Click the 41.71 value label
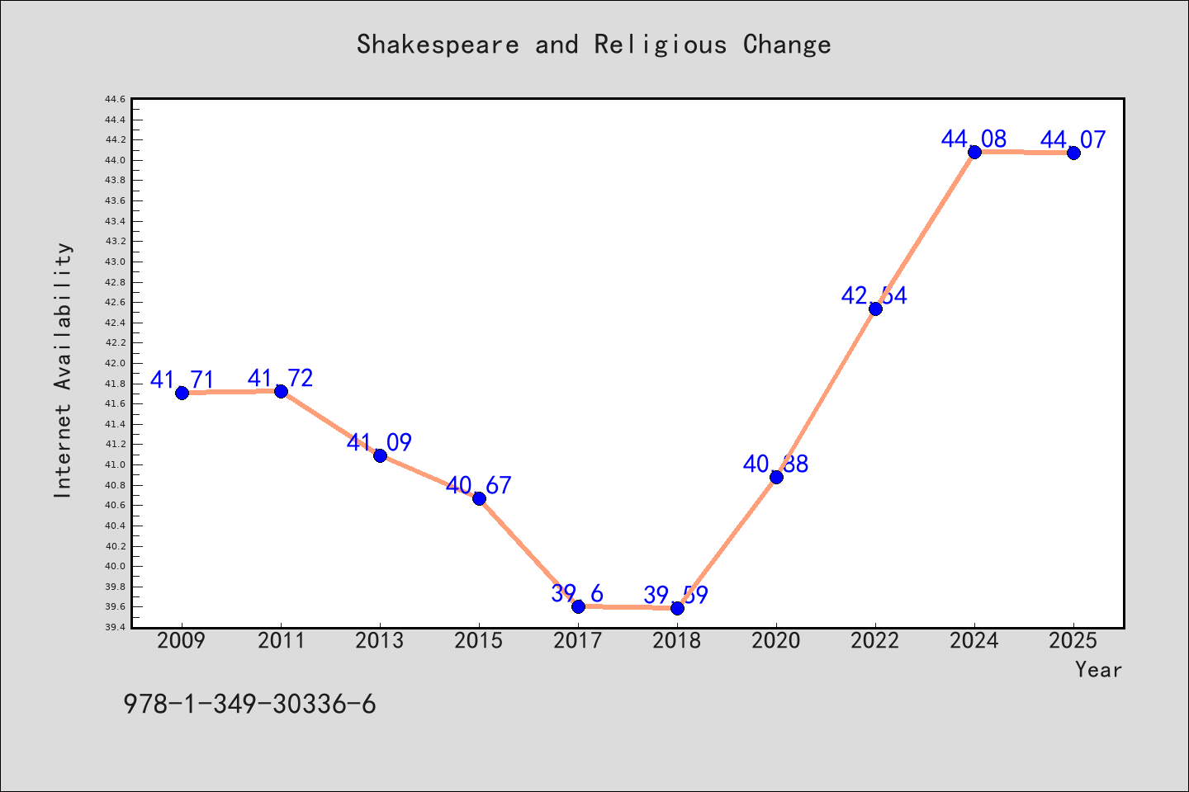 [x=182, y=380]
